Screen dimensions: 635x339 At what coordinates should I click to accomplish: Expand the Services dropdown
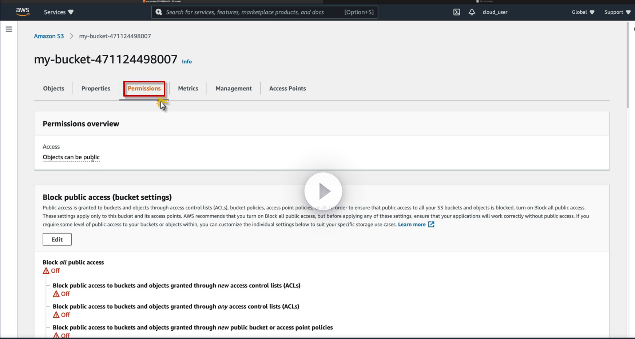59,12
